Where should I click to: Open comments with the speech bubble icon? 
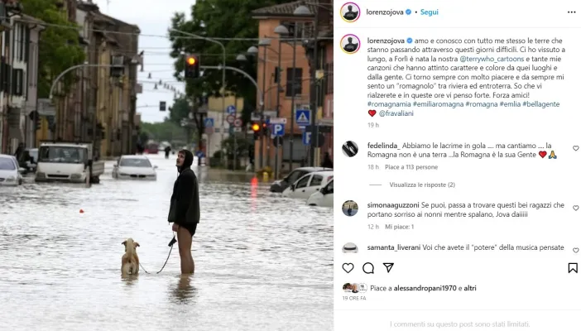[x=368, y=267]
